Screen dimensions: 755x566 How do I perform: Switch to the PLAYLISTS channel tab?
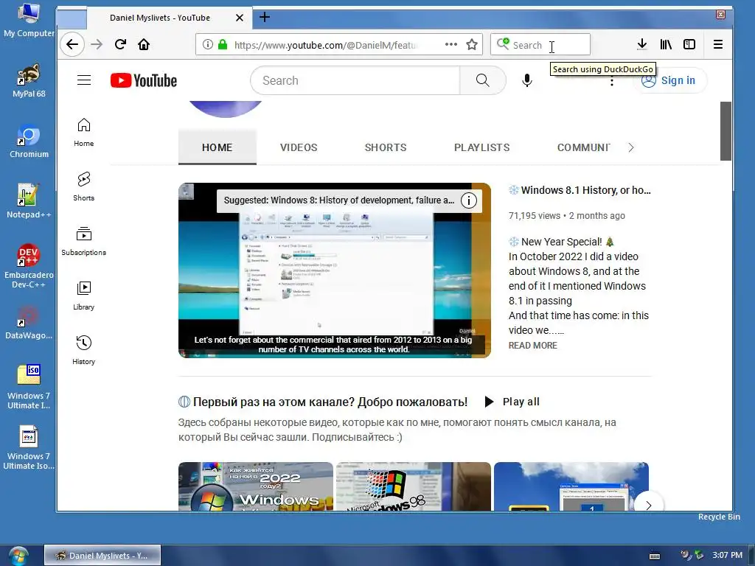point(481,147)
